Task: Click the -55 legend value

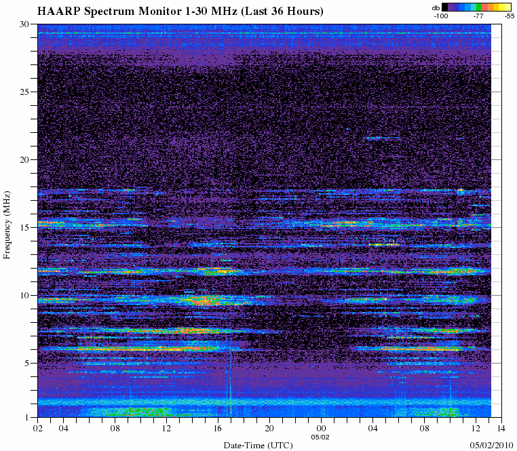Action: [510, 16]
